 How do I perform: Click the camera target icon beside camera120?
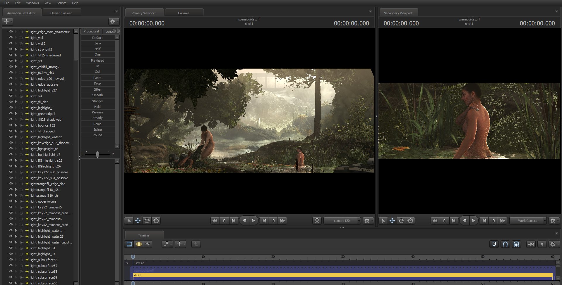pyautogui.click(x=317, y=221)
